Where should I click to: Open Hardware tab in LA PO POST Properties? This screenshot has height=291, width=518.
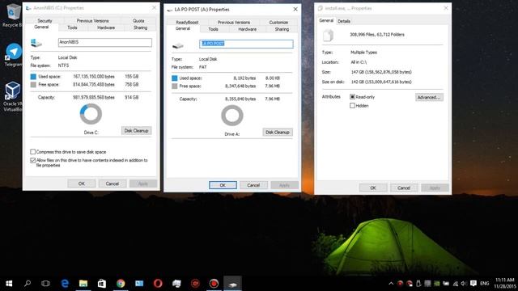(x=247, y=29)
